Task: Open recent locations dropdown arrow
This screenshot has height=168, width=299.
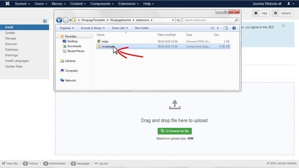Action: 71,20
